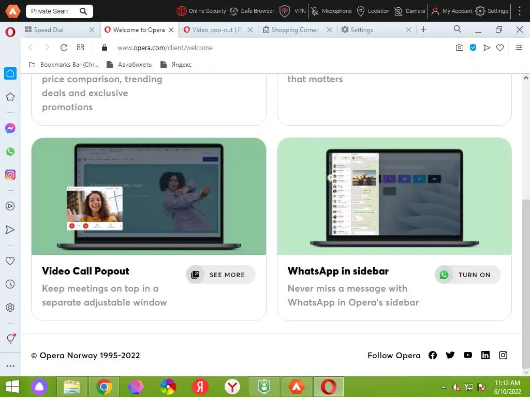Screen dimensions: 530x397
Task: Open Speed Dial grid icon in toolbar
Action: (x=80, y=48)
